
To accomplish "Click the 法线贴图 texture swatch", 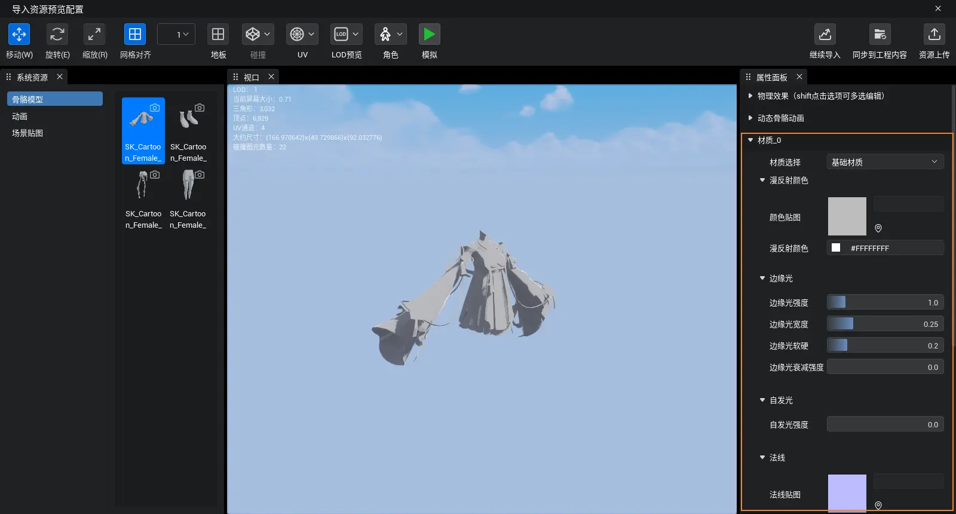I will (x=847, y=494).
